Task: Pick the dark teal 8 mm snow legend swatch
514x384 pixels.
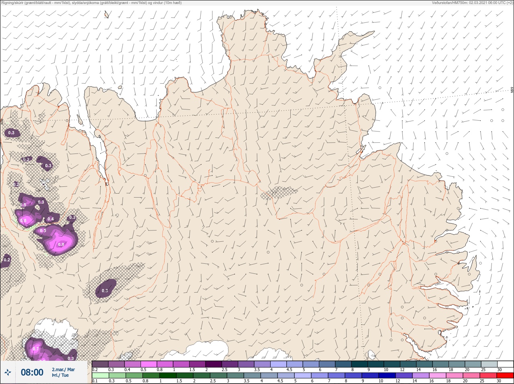Action: [360, 364]
